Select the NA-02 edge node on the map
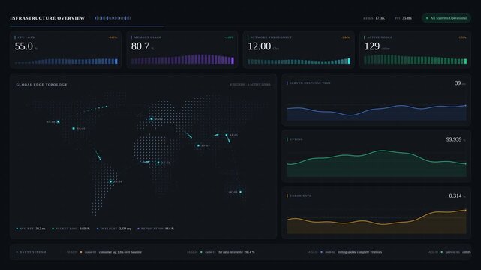The width and height of the screenshot is (481, 270). point(58,122)
